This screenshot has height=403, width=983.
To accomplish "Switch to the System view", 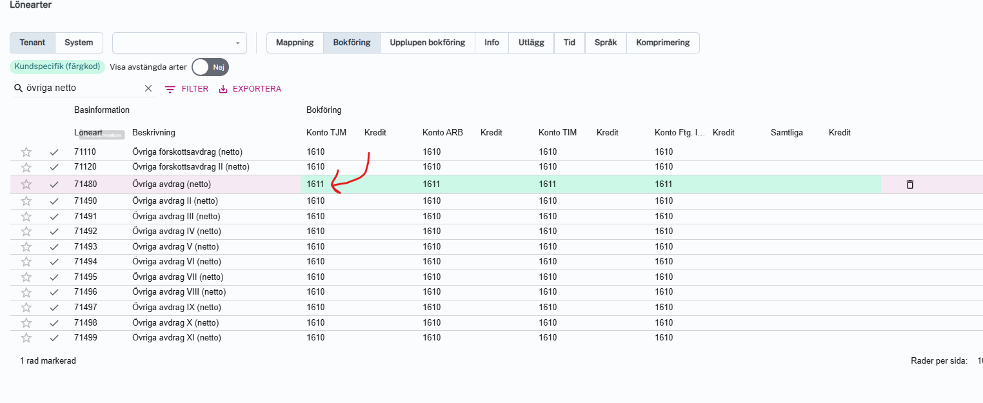I will coord(79,43).
